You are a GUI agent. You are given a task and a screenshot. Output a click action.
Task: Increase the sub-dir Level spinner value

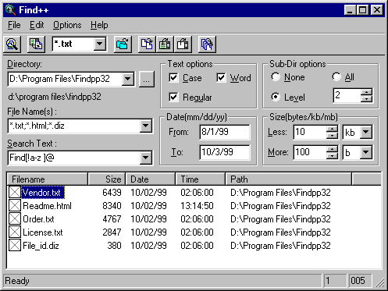pyautogui.click(x=366, y=92)
